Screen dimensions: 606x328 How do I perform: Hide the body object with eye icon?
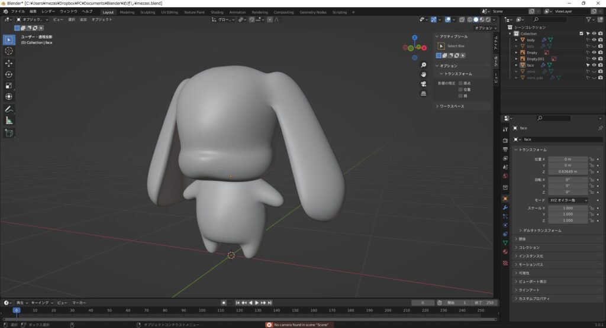click(594, 40)
